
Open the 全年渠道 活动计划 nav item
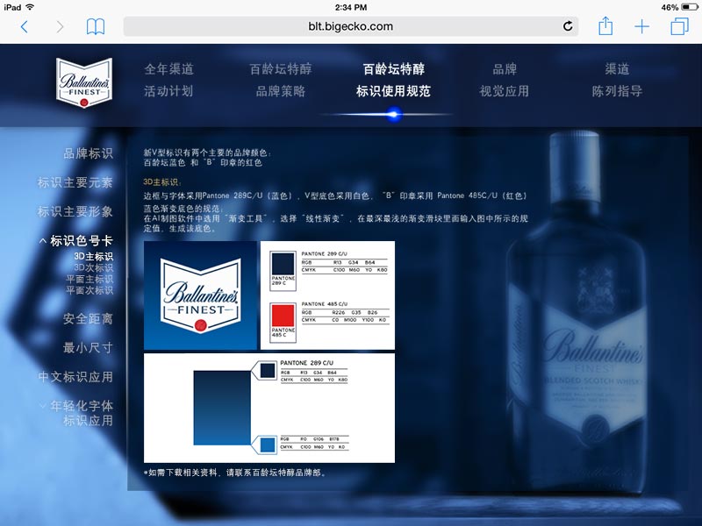click(x=168, y=80)
